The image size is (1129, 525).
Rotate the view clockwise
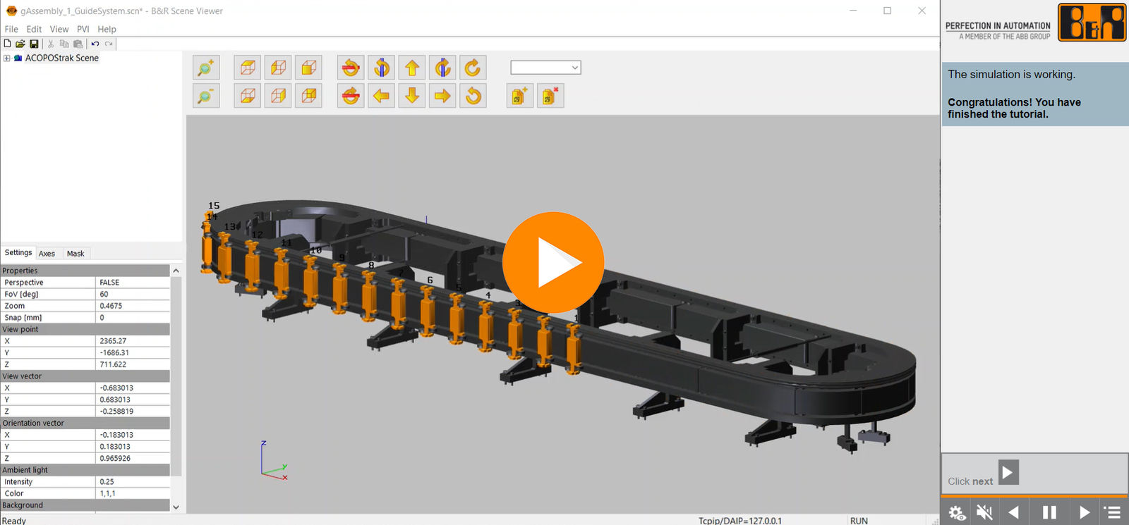tap(473, 68)
